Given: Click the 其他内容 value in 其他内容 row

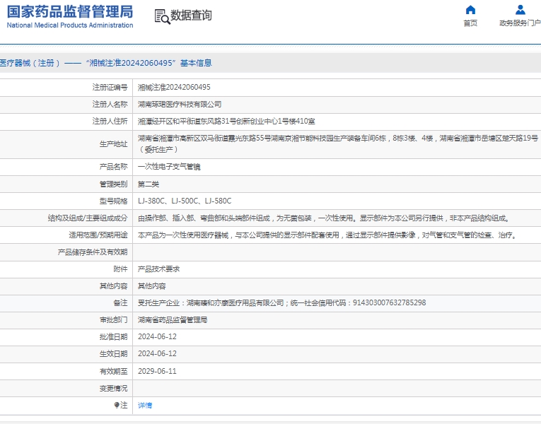Looking at the screenshot, I should point(152,285).
